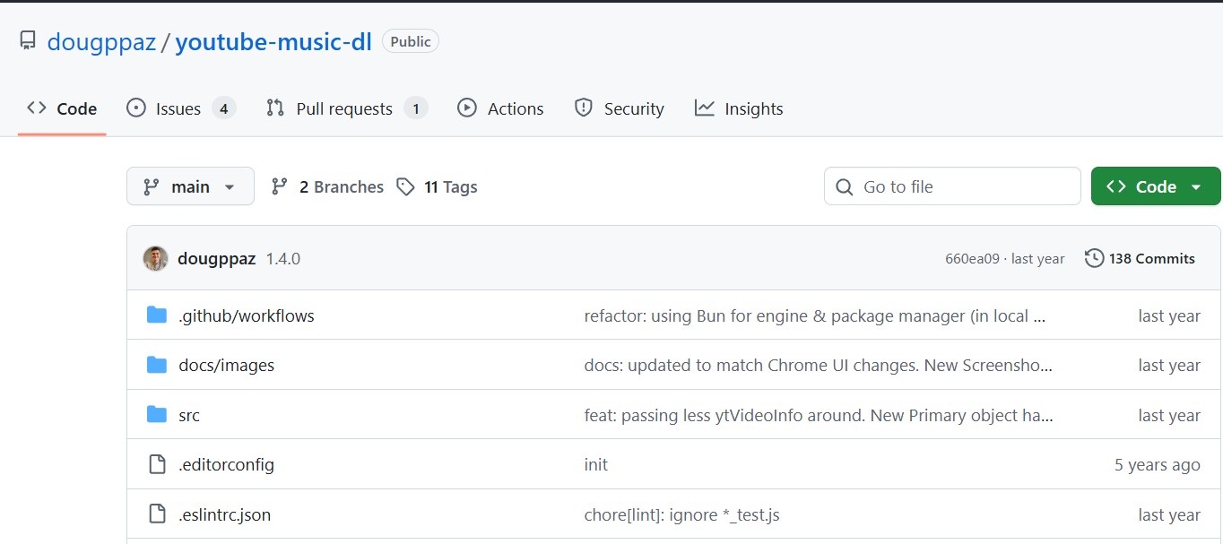
Task: Click the dougppaz avatar image
Action: click(155, 258)
